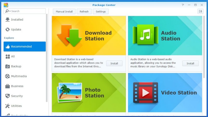
Task: Click the Utilities wrench icon
Action: pos(8,106)
